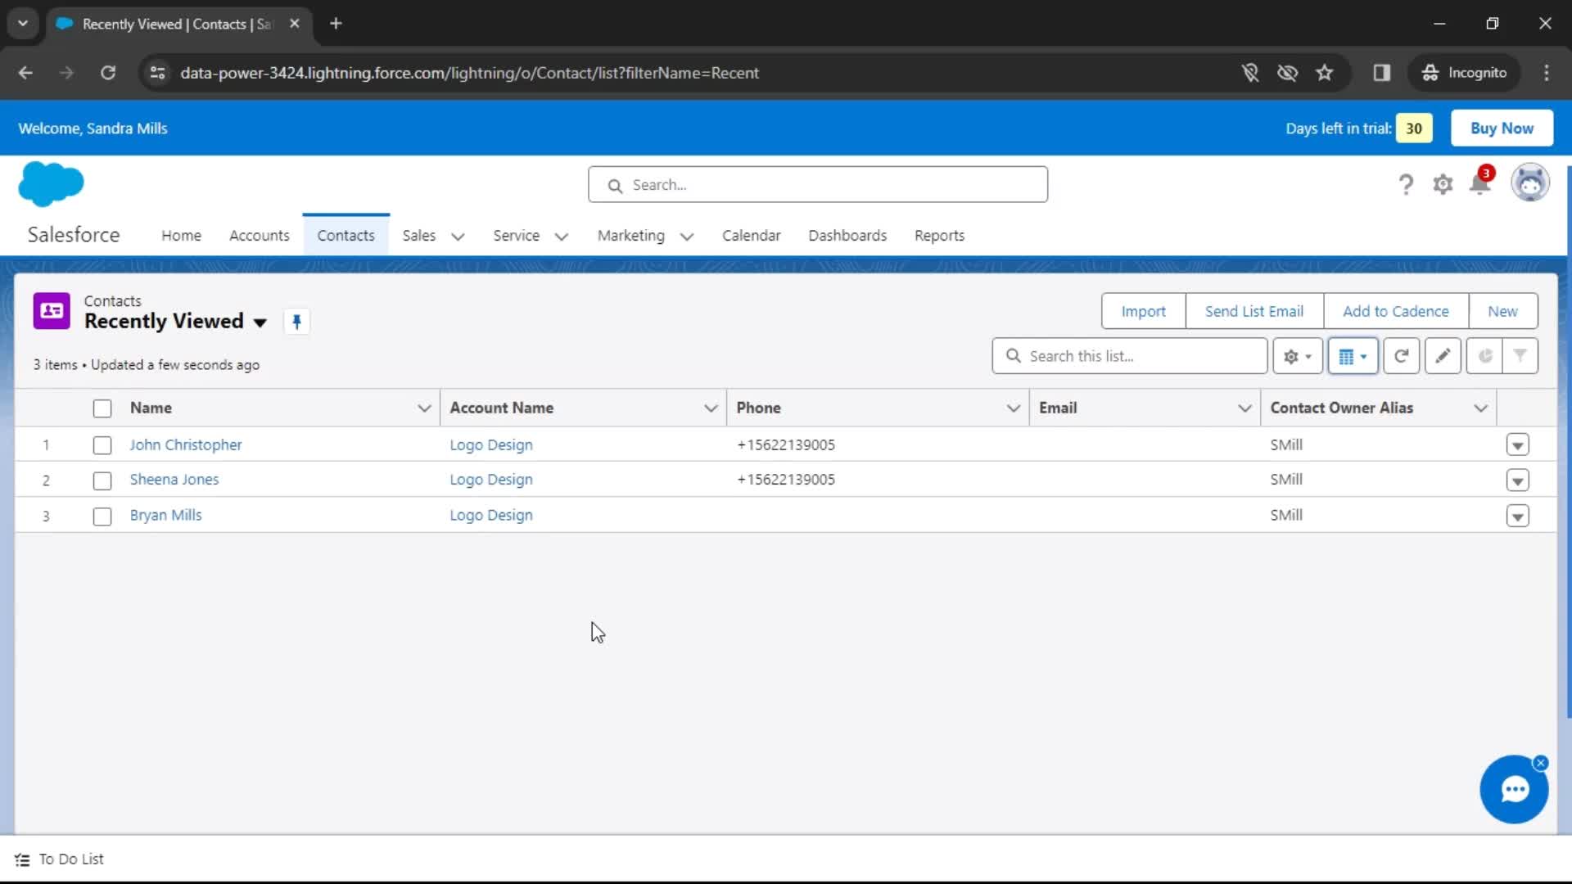Expand the Marketing tab dropdown
This screenshot has width=1572, height=884.
(x=686, y=237)
